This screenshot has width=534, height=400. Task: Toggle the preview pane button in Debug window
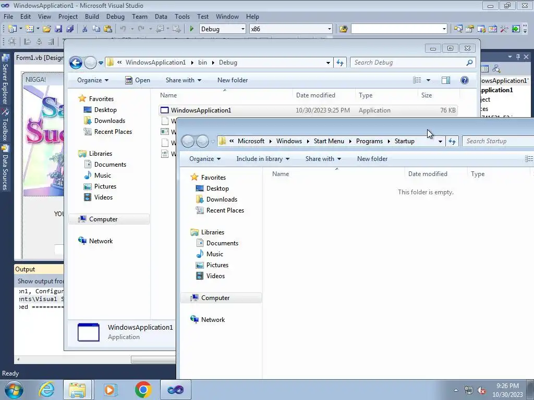point(445,80)
